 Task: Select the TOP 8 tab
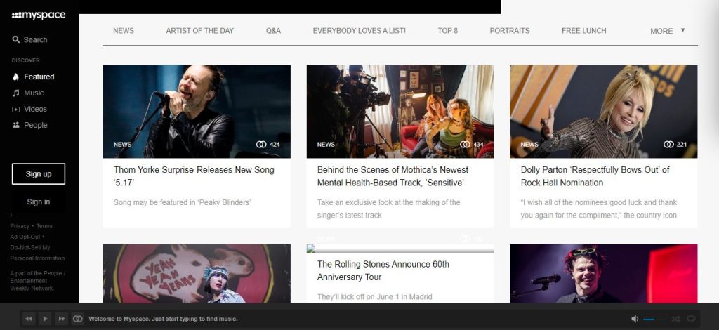(x=447, y=31)
